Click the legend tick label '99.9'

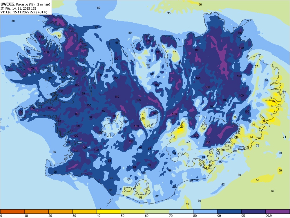pos(268,216)
